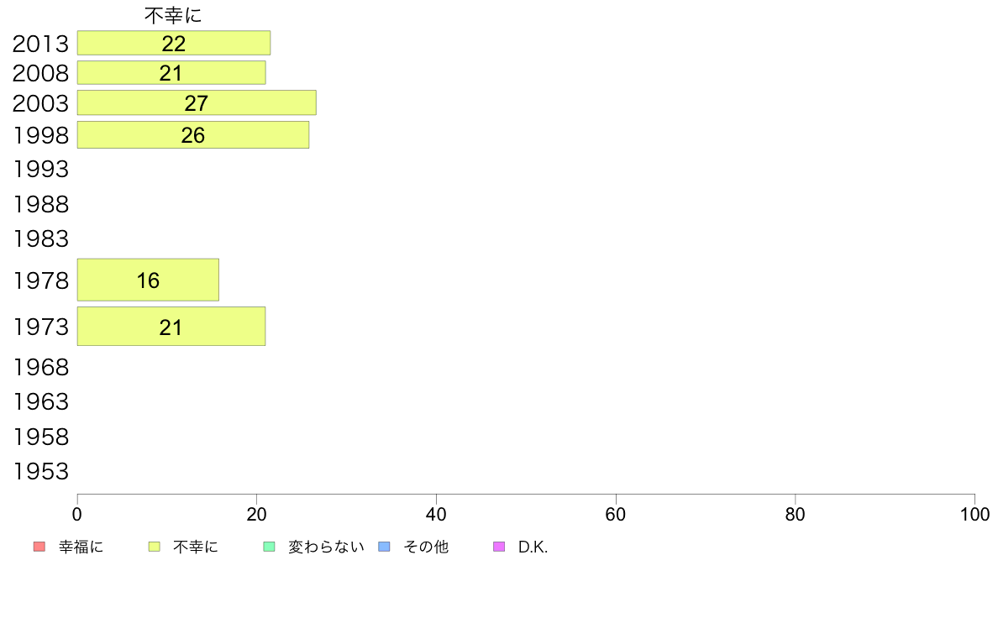
Task: Click the その他 legend text
Action: 426,547
